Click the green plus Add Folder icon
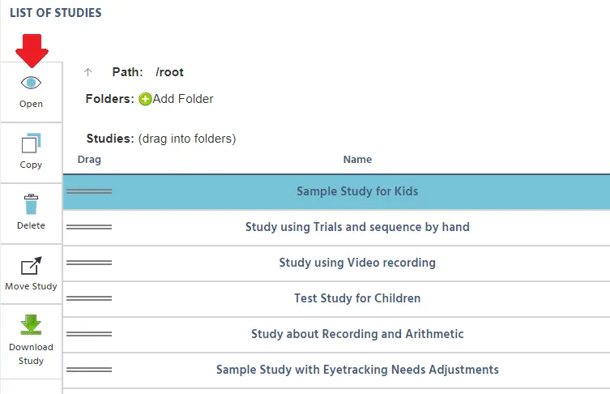The width and height of the screenshot is (610, 394). pos(145,99)
